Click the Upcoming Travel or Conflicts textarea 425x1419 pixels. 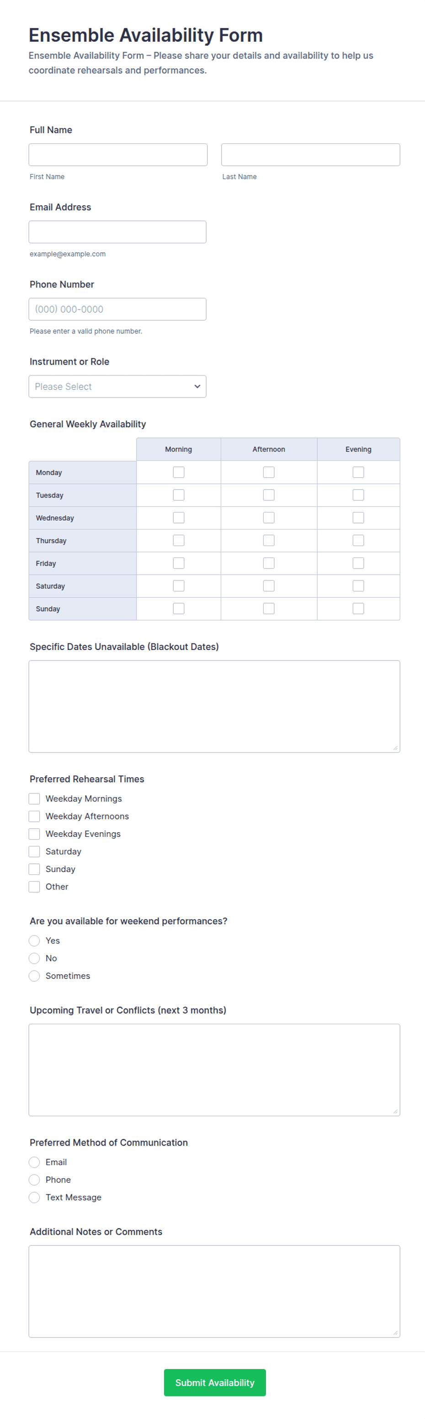click(x=214, y=1070)
